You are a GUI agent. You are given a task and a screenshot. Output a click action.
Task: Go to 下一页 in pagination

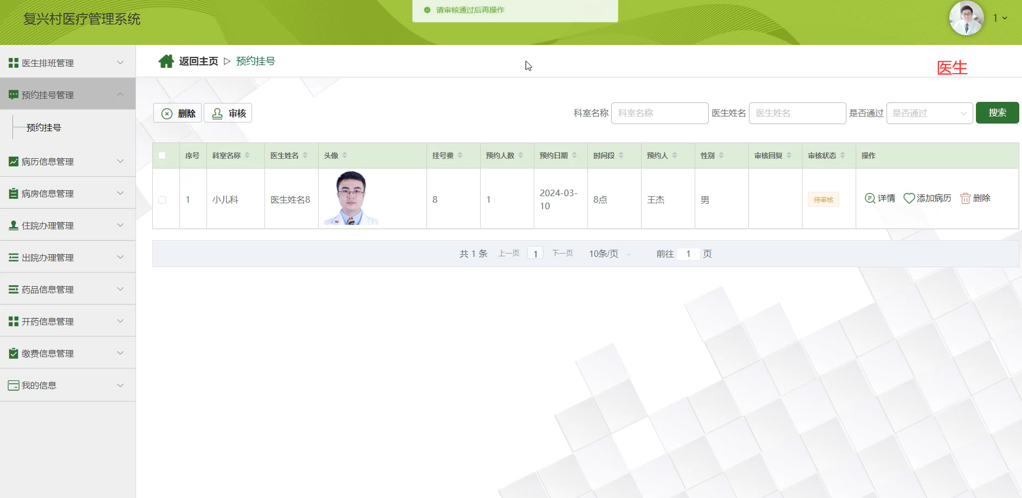562,253
